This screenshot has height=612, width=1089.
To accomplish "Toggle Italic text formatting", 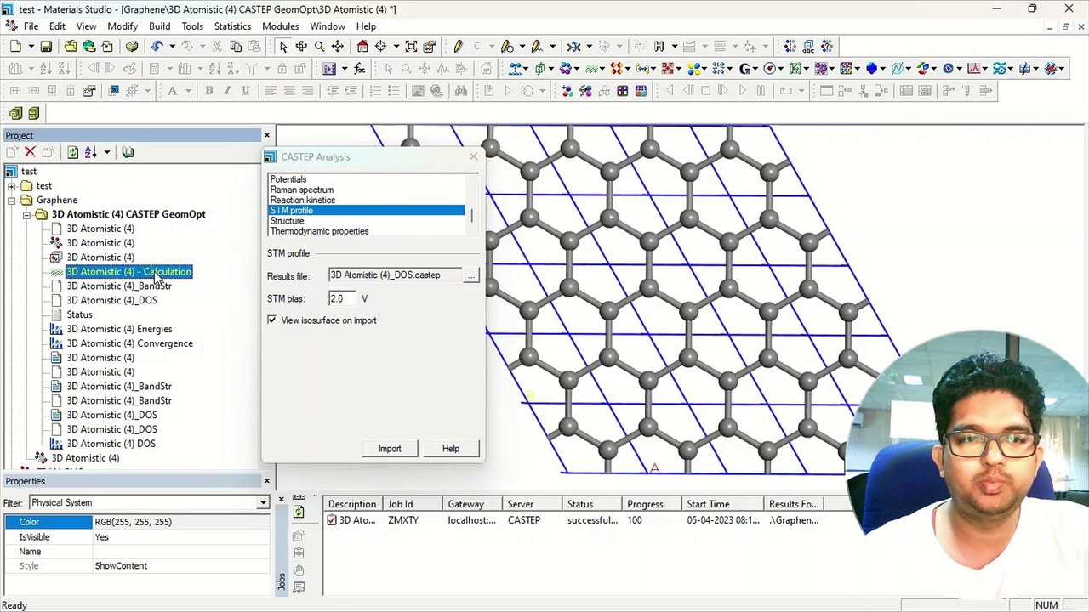I will pyautogui.click(x=227, y=91).
